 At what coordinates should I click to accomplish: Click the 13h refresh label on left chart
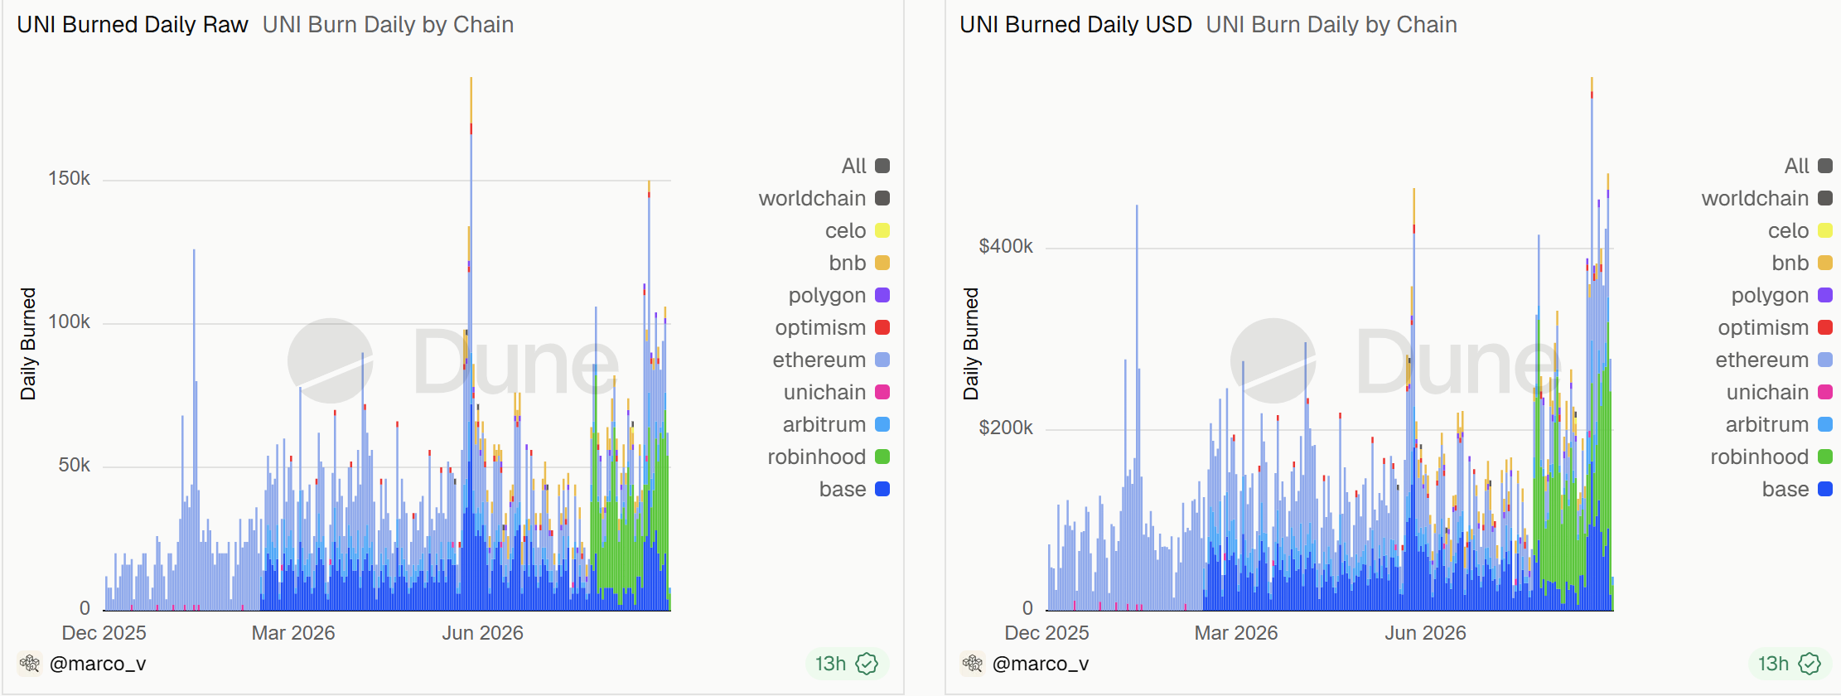coord(830,664)
